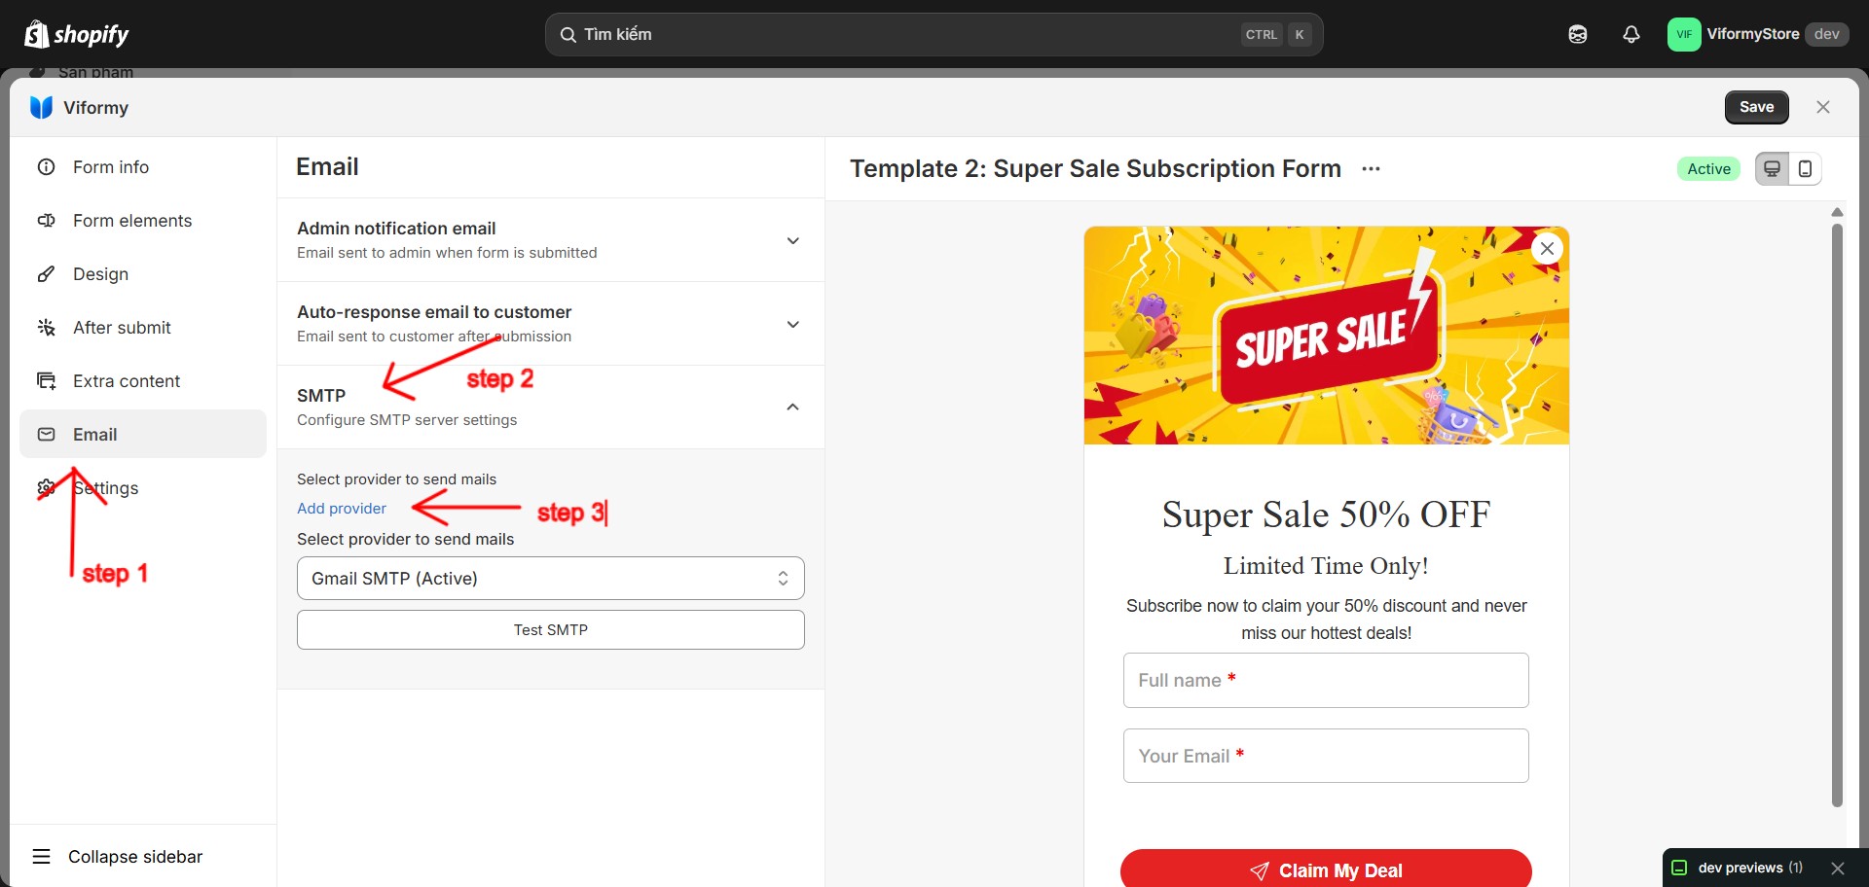
Task: Click the preview panel vertical scrollbar
Action: click(x=1837, y=515)
